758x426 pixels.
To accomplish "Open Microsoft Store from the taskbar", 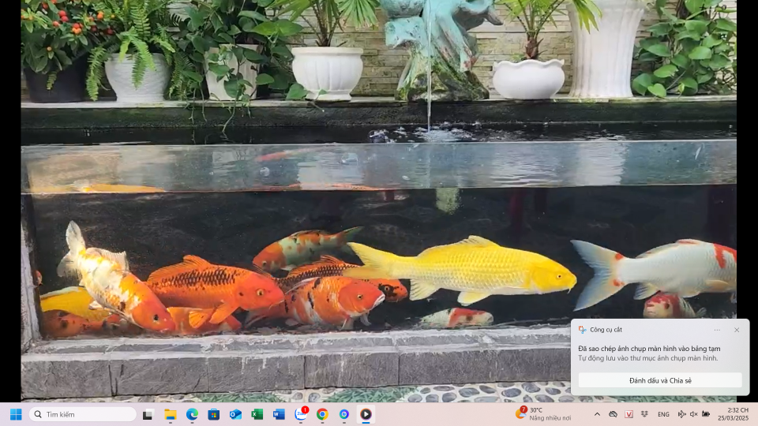I will [214, 414].
